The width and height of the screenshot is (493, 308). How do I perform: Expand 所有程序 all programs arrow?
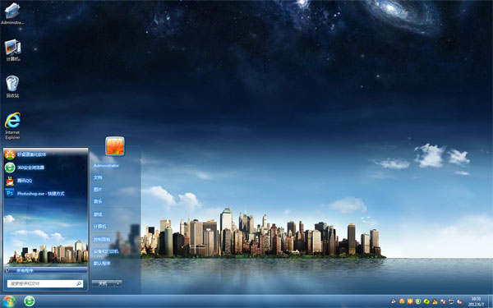coord(7,270)
